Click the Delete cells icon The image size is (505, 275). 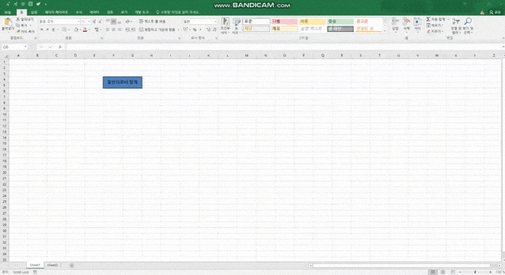[x=407, y=22]
